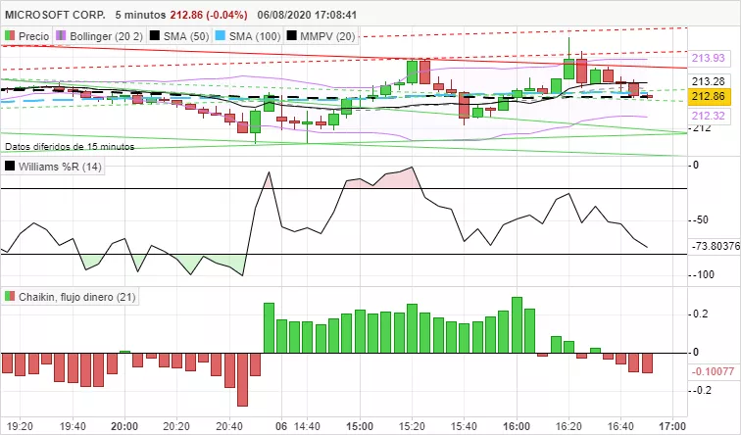Viewport: 741px width, 435px height.
Task: Click the 16:20 time axis label
Action: 568,426
